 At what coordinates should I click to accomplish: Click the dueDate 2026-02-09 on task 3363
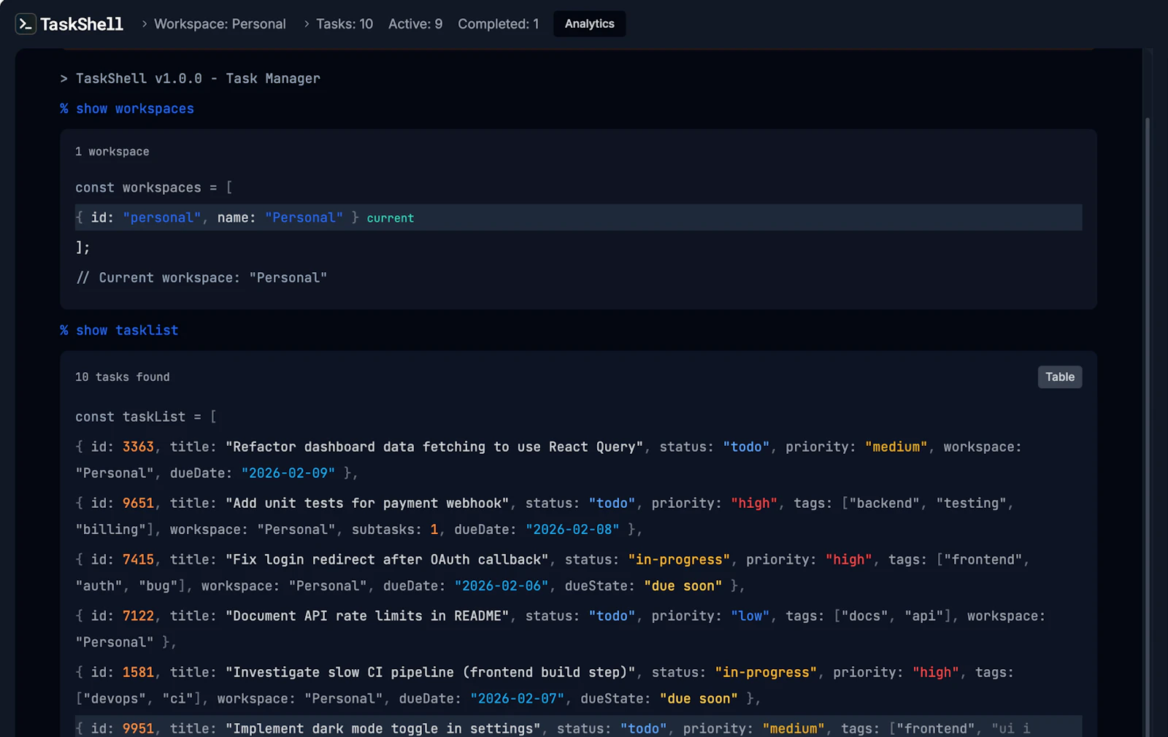(288, 472)
